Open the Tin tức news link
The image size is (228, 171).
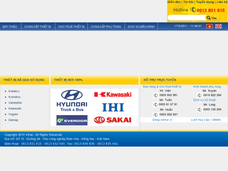click(188, 2)
